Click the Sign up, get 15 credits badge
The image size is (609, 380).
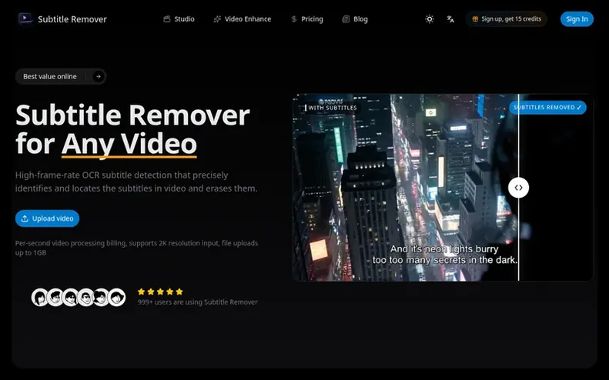tap(506, 19)
